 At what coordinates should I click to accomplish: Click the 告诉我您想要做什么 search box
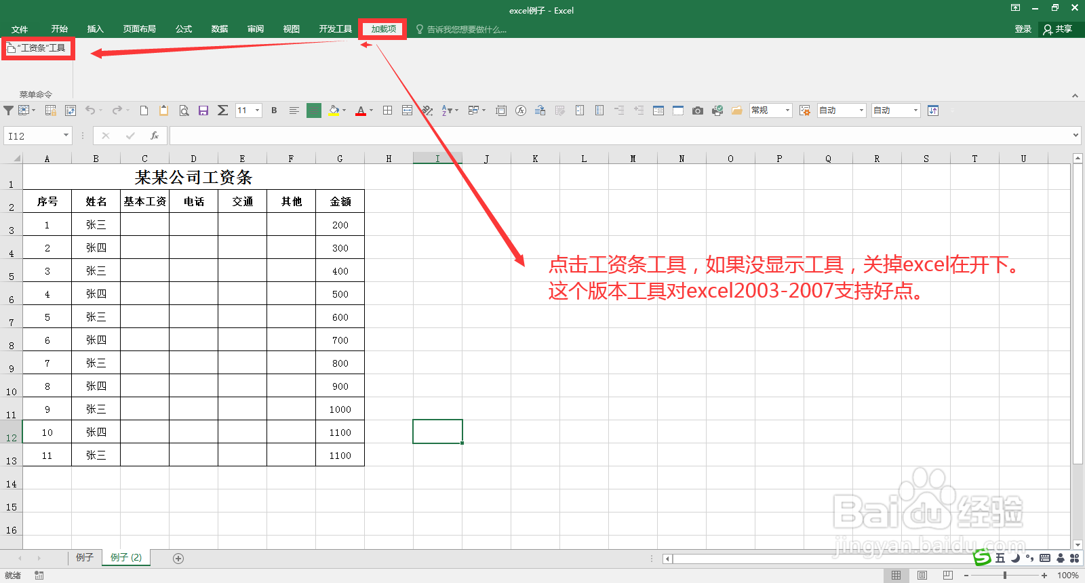(x=461, y=29)
